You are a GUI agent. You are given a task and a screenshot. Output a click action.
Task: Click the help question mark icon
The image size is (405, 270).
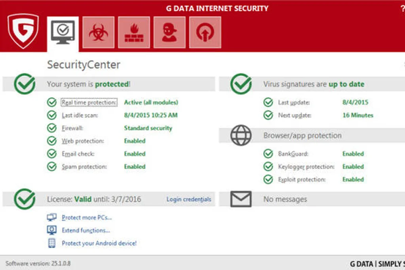click(402, 9)
